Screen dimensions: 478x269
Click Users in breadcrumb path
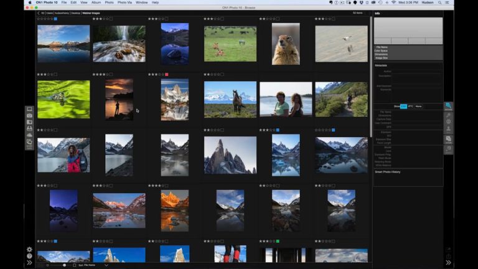tap(50, 13)
